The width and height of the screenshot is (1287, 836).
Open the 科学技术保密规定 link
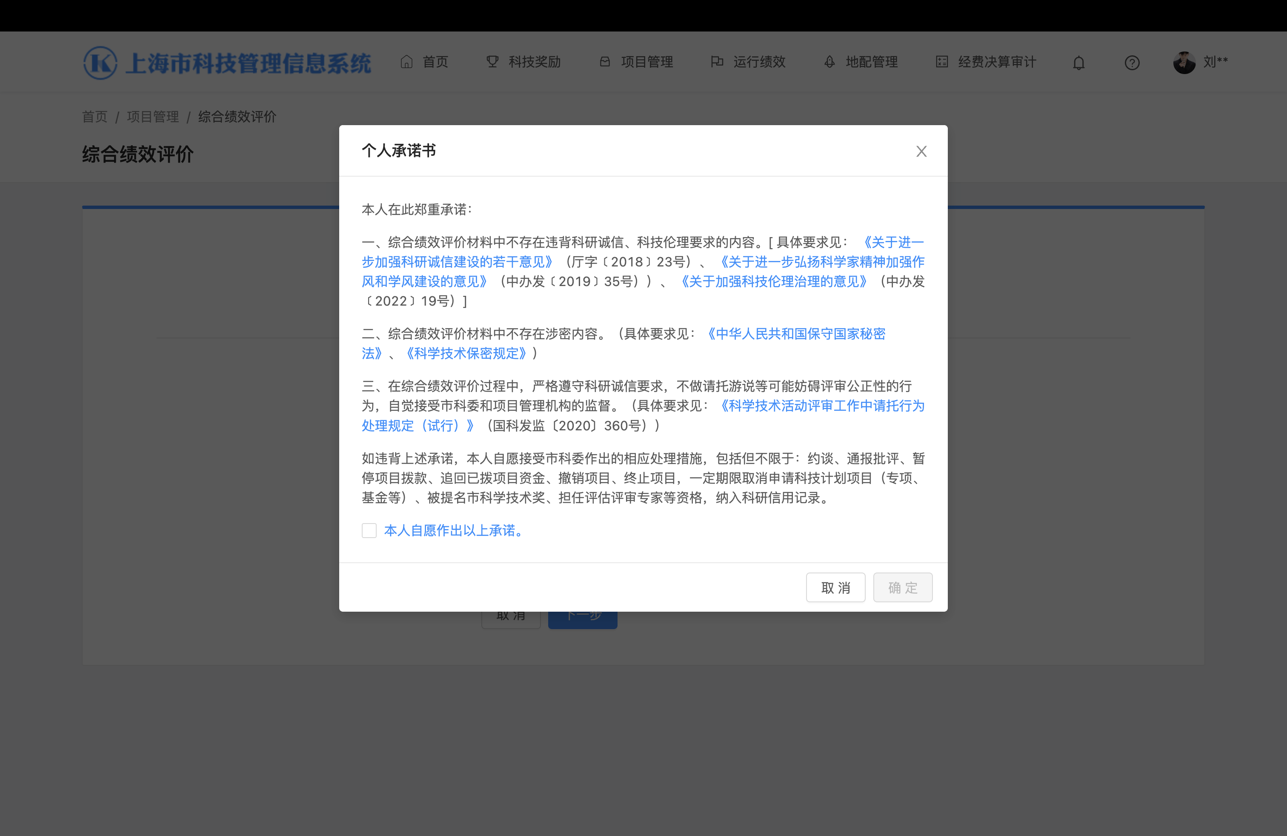click(466, 353)
